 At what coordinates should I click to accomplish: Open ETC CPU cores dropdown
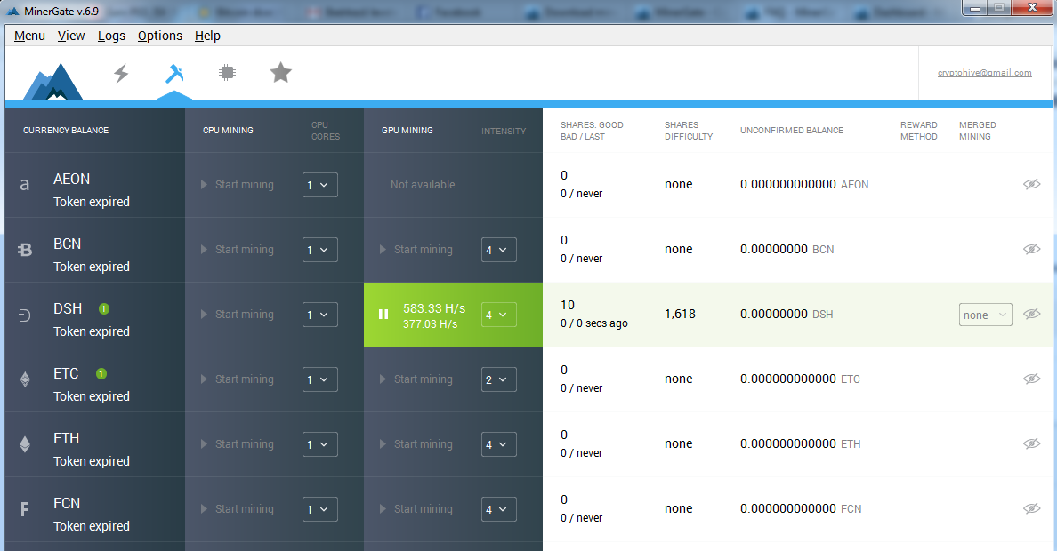point(320,379)
